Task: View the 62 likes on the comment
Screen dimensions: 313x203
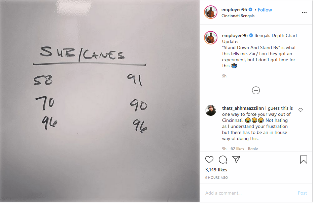Action: (x=237, y=148)
